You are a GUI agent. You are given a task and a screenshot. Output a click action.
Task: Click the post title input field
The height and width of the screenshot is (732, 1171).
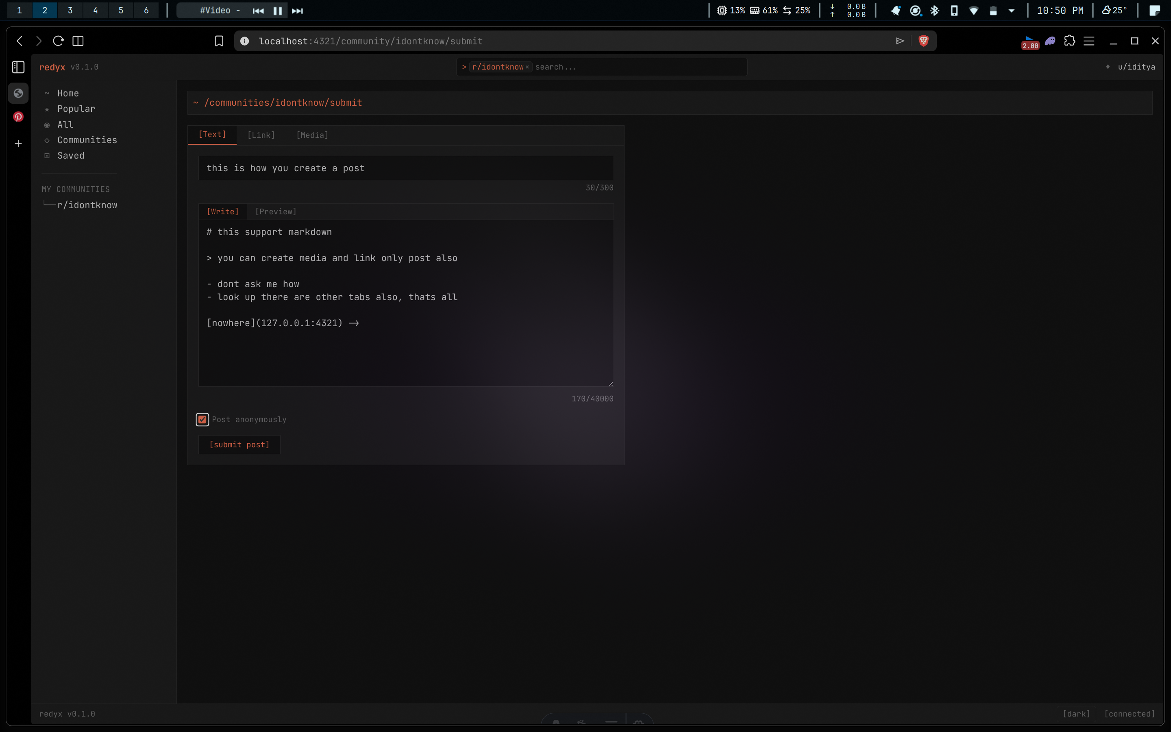[405, 168]
